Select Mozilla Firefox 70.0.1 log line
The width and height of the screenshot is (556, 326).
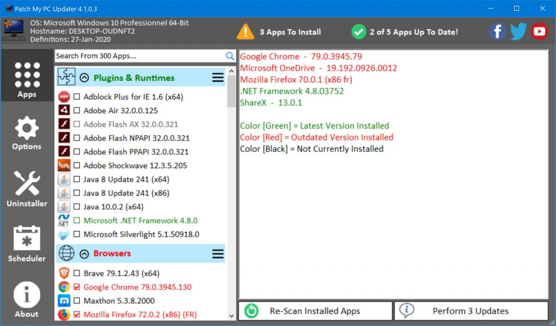tap(296, 79)
